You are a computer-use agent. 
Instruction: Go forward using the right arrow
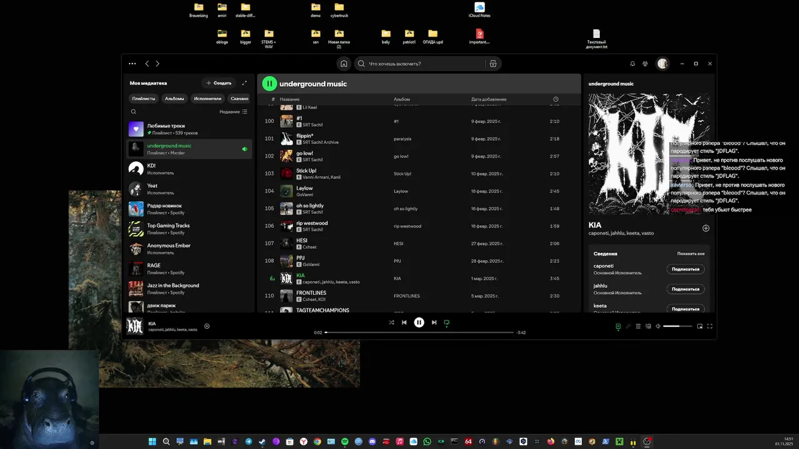tap(157, 64)
